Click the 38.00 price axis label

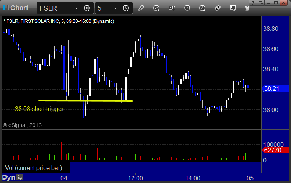(x=271, y=110)
